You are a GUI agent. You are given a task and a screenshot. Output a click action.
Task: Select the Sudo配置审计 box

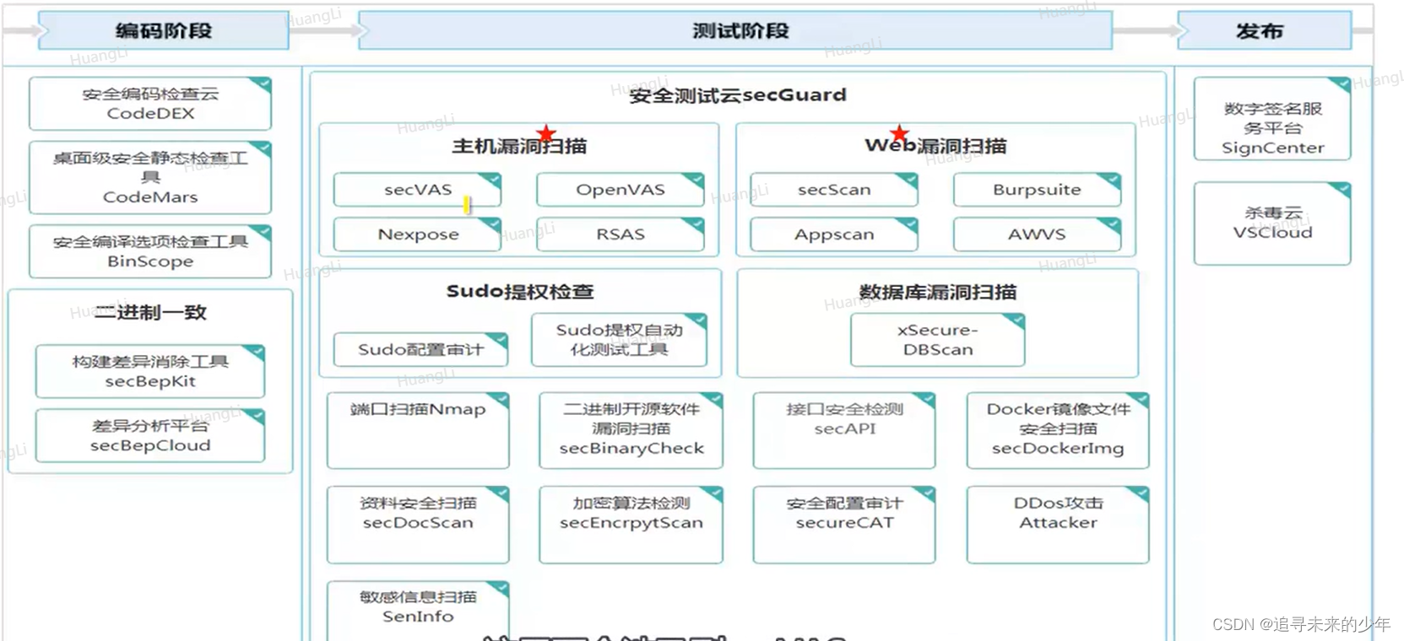click(x=420, y=349)
